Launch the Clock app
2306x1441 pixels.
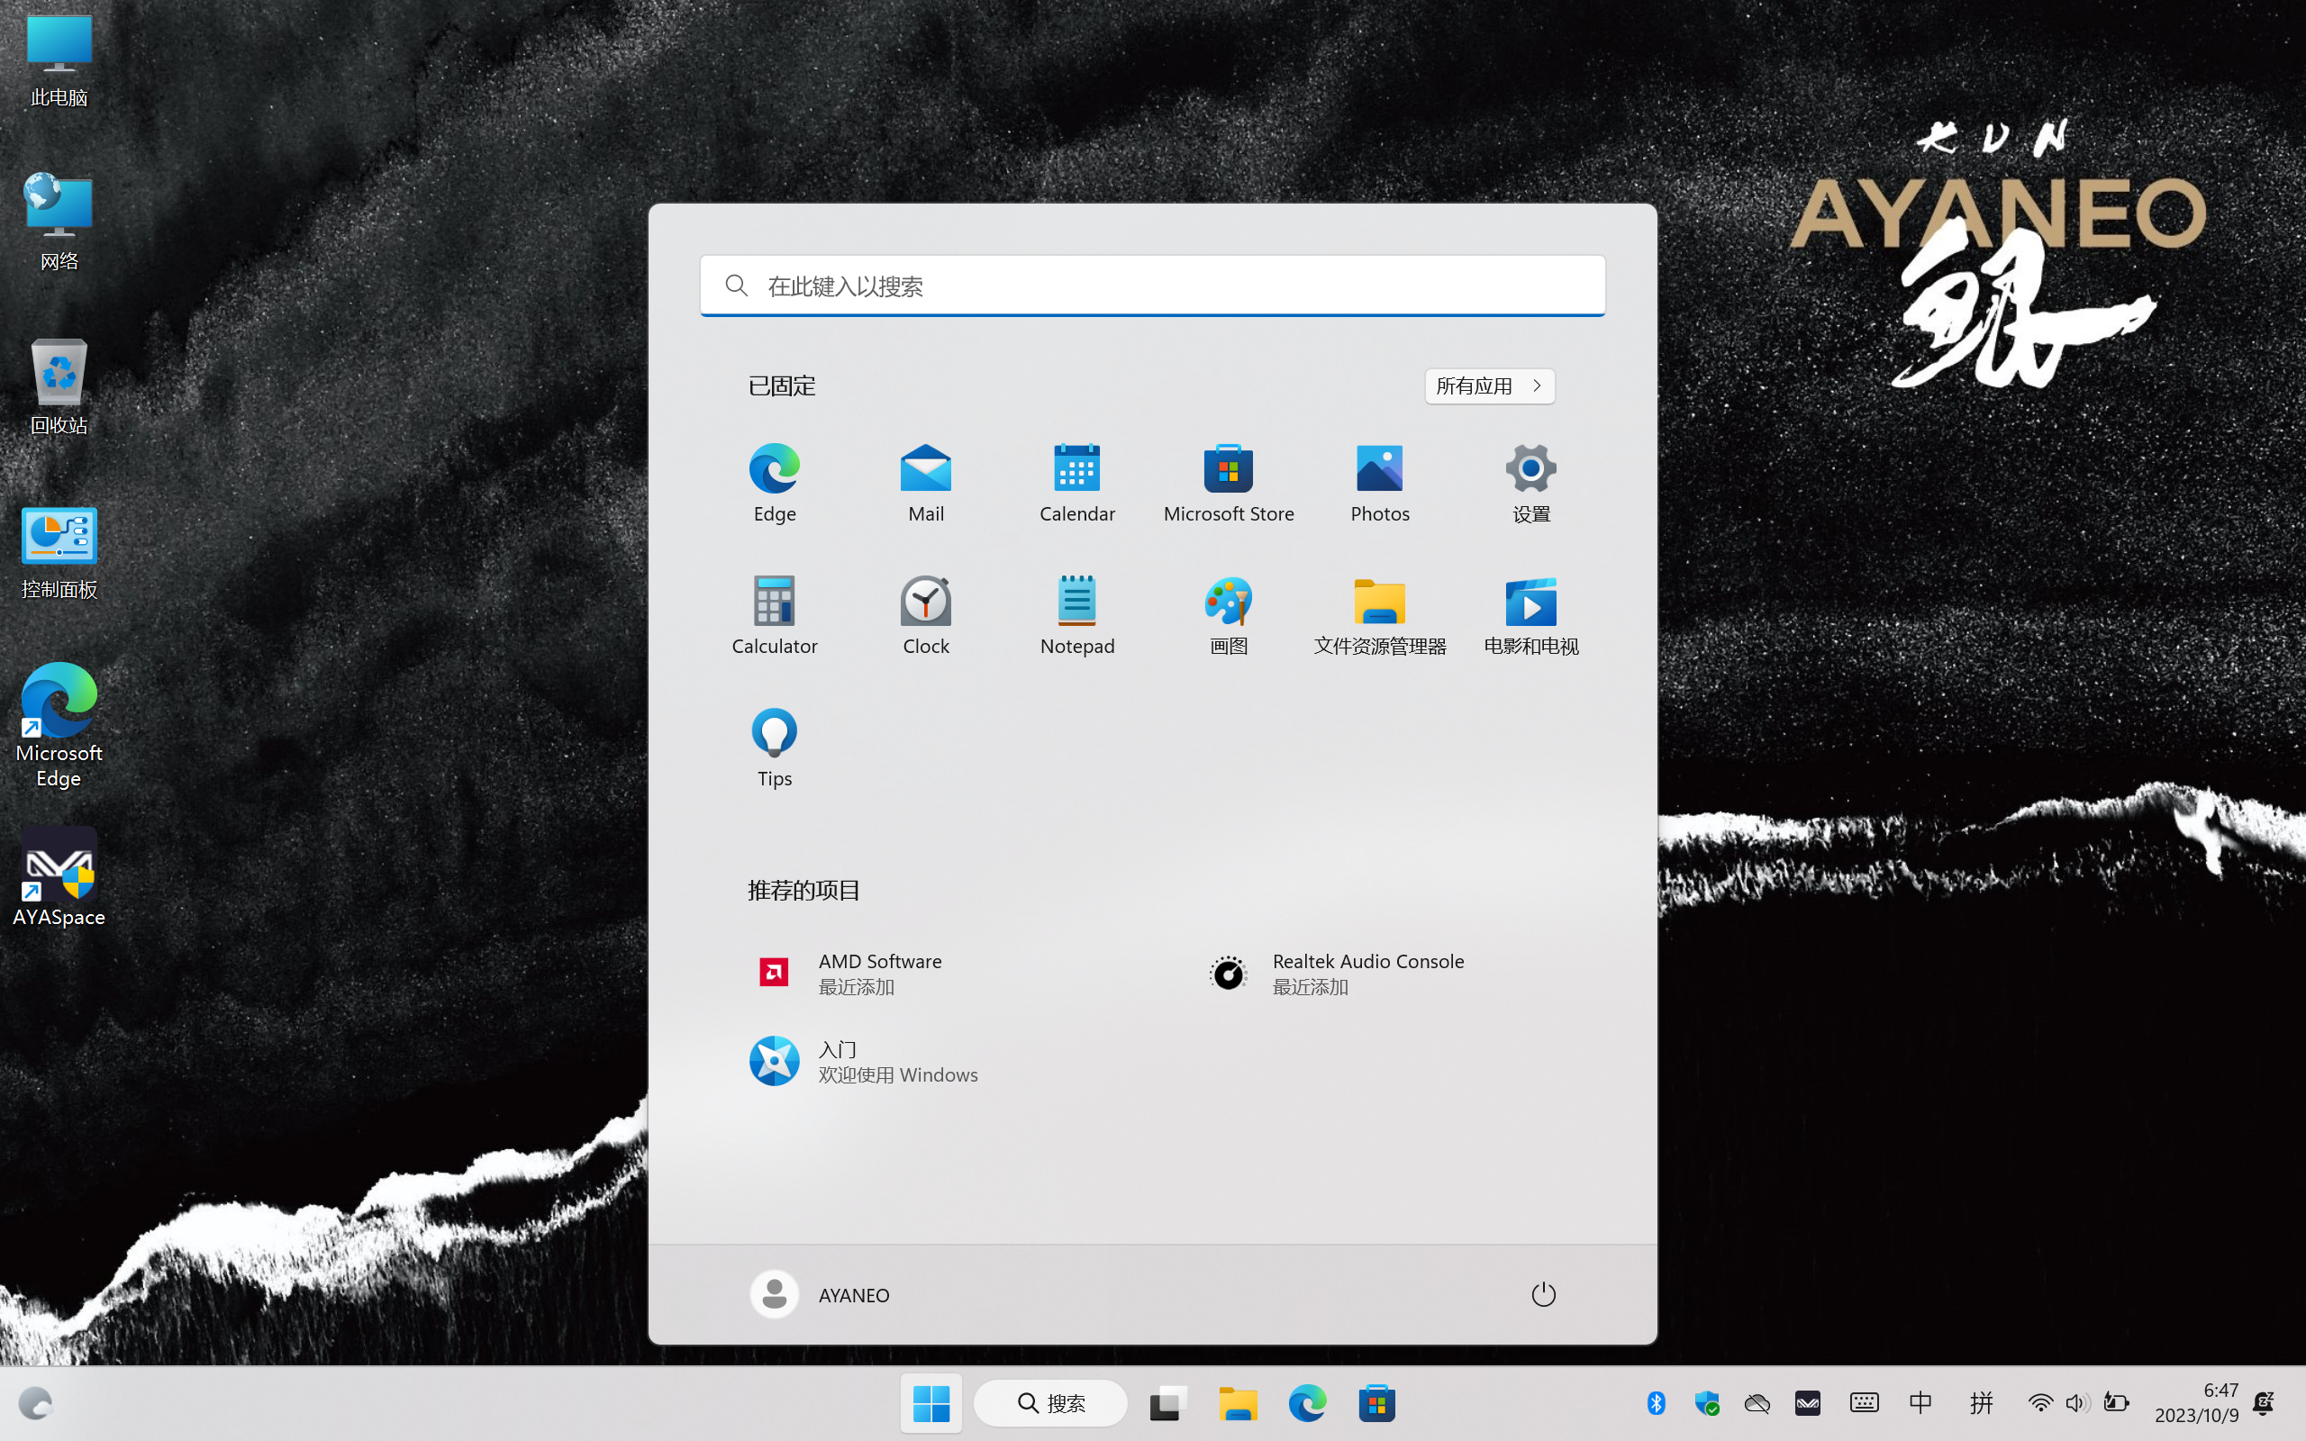(925, 613)
